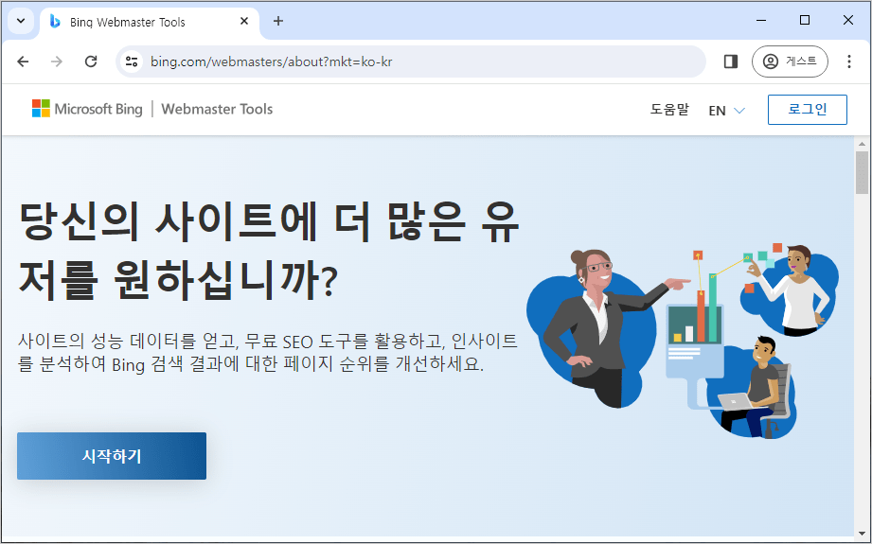View site information icon in address bar
Image resolution: width=872 pixels, height=544 pixels.
point(133,61)
